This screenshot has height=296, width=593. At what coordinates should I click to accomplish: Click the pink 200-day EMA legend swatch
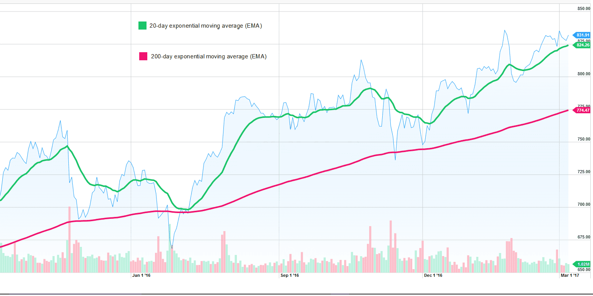[x=142, y=56]
